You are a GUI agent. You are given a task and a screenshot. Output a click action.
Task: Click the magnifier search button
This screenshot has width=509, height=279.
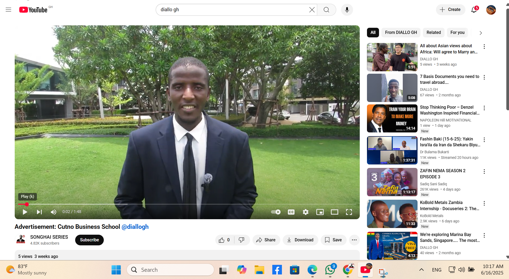326,10
